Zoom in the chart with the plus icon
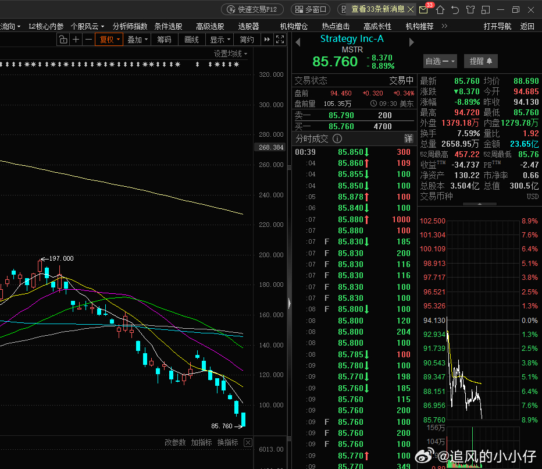 click(76, 40)
